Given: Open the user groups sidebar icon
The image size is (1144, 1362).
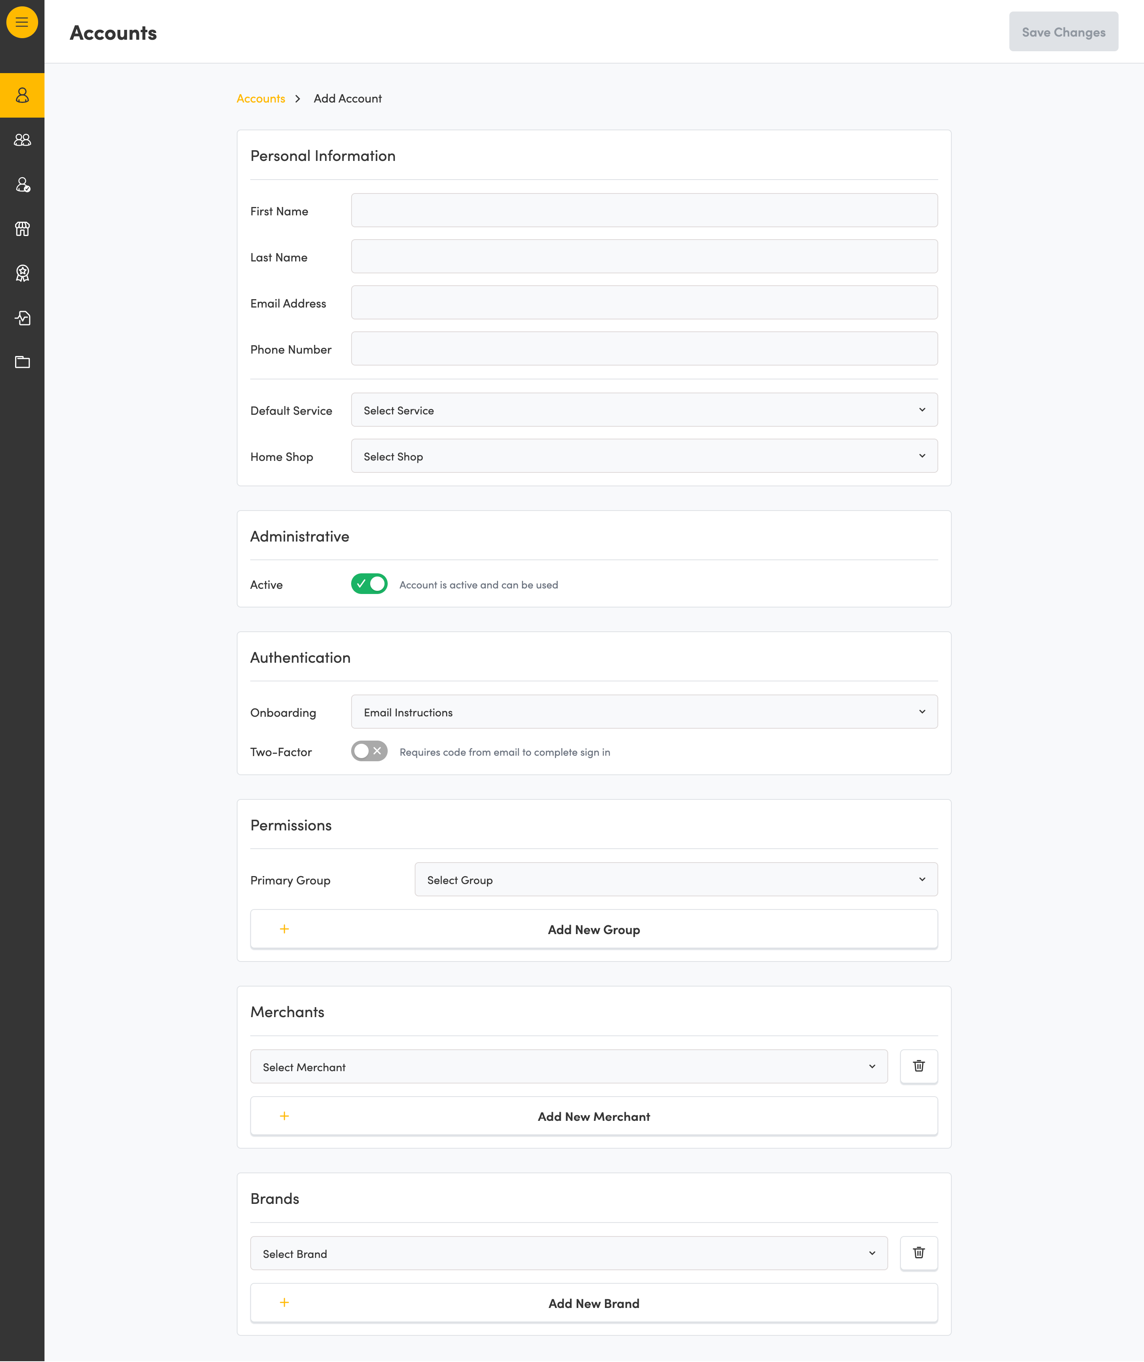Looking at the screenshot, I should (22, 140).
